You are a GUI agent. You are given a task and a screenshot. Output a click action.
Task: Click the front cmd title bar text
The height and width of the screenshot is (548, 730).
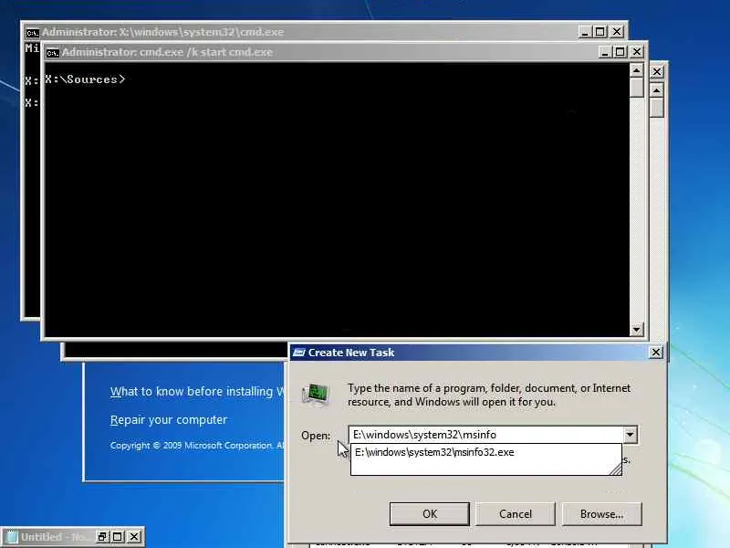[167, 52]
